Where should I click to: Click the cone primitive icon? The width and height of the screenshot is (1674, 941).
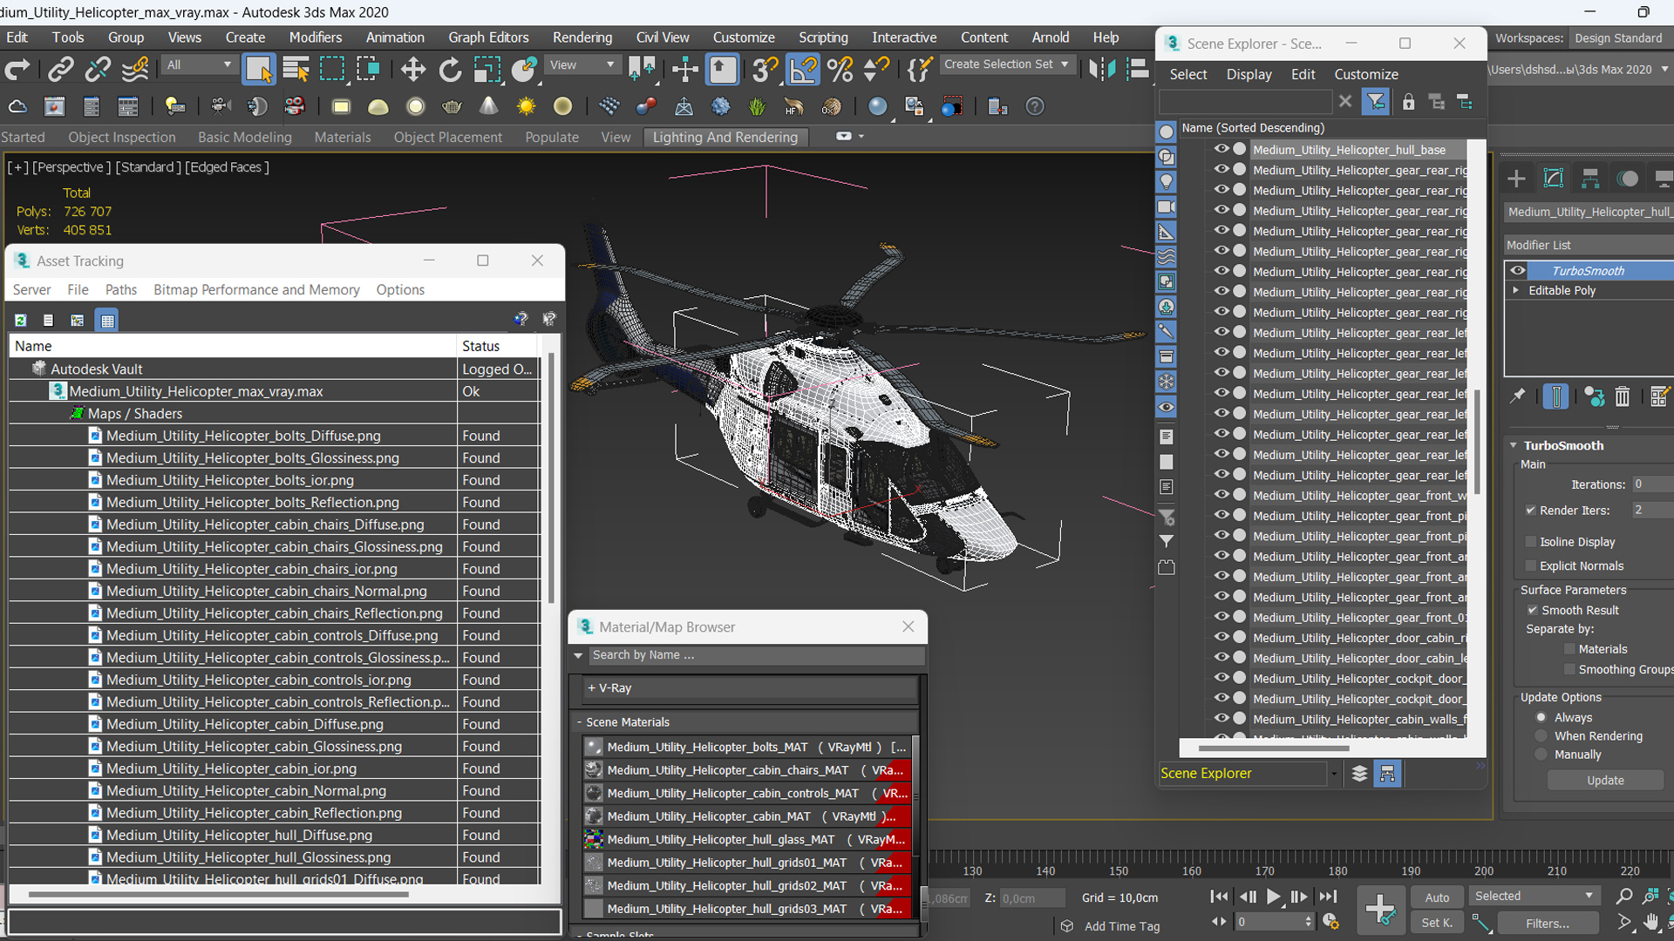coord(489,106)
